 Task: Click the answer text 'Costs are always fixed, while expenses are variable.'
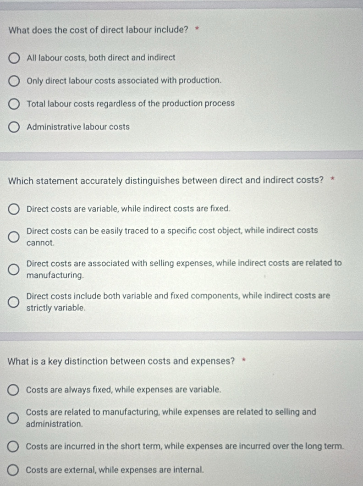[x=124, y=390]
